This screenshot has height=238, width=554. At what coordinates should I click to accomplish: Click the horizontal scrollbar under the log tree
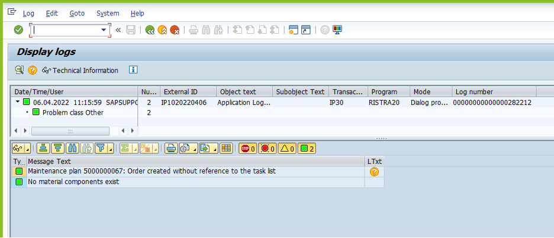69,130
